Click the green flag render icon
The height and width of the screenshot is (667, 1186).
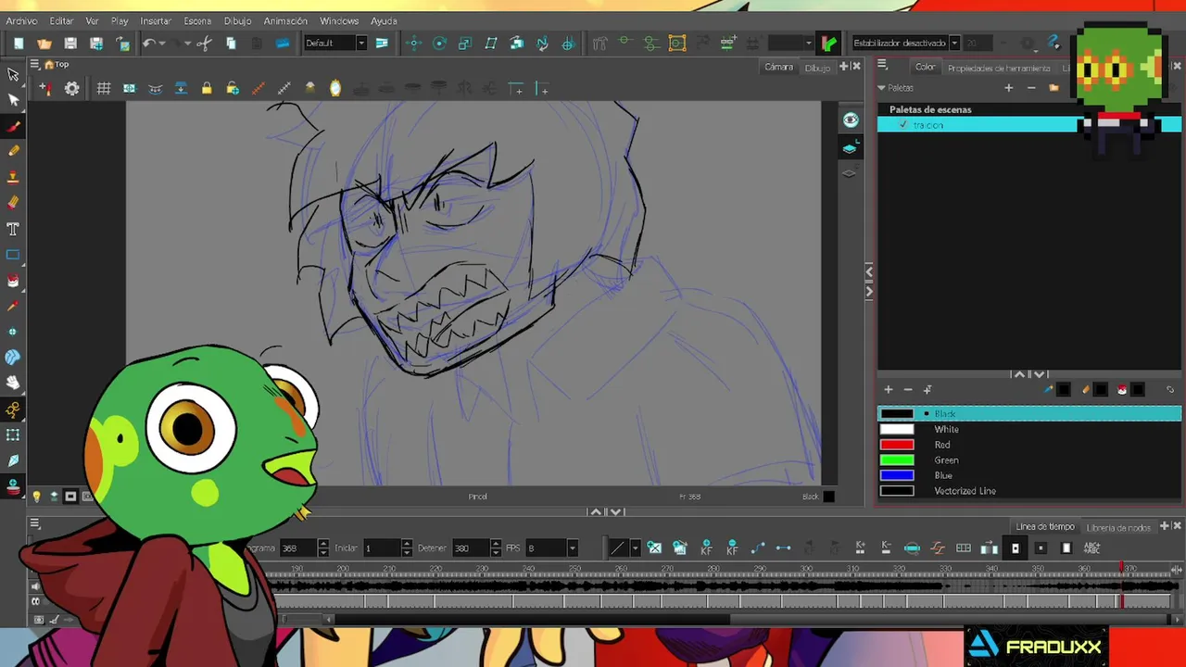[829, 44]
